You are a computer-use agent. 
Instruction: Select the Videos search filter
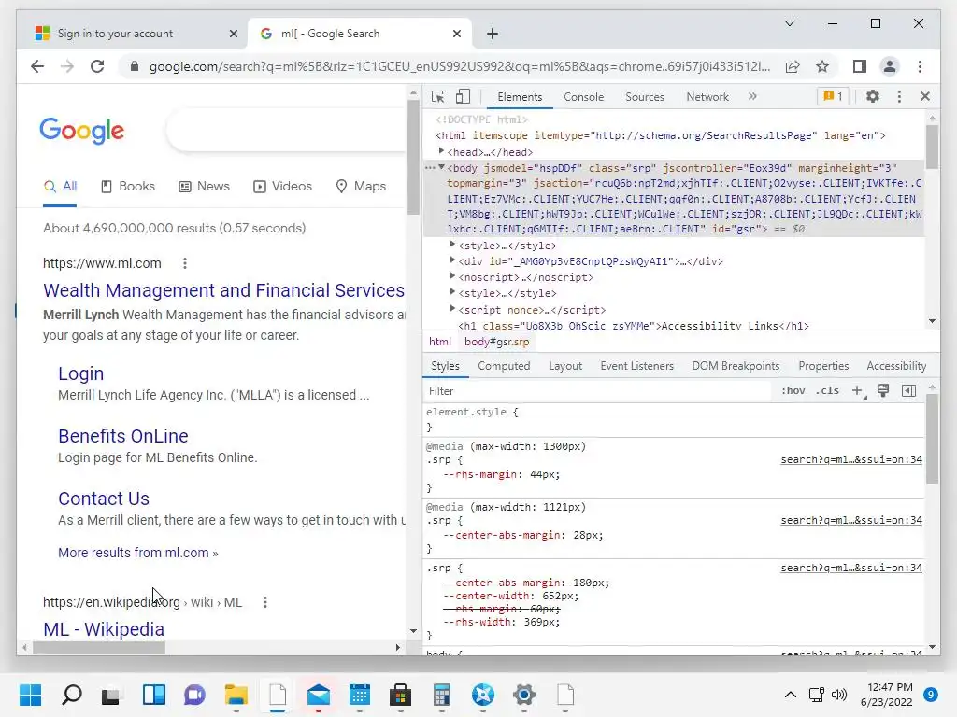[282, 187]
